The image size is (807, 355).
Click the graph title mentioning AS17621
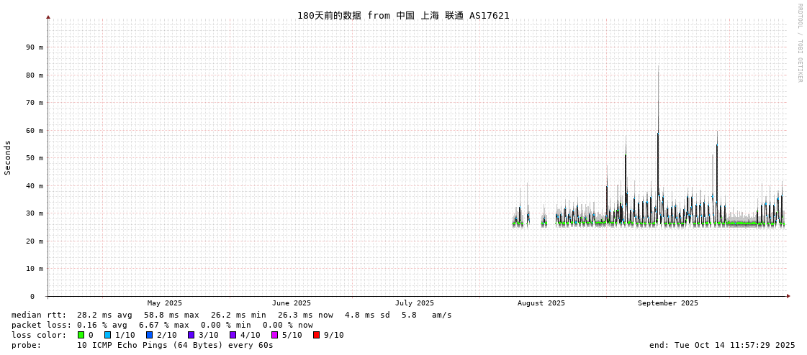coord(403,15)
